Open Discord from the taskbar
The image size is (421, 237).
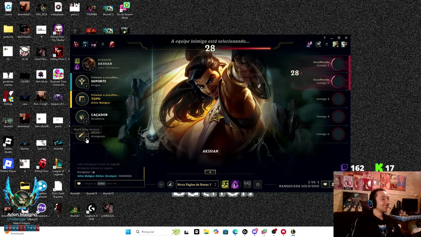pyautogui.click(x=255, y=232)
